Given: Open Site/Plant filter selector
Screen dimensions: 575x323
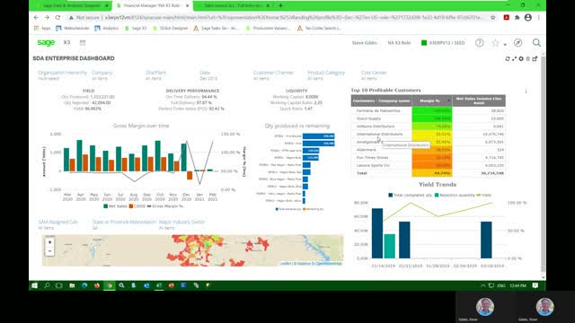Looking at the screenshot, I should [x=155, y=75].
